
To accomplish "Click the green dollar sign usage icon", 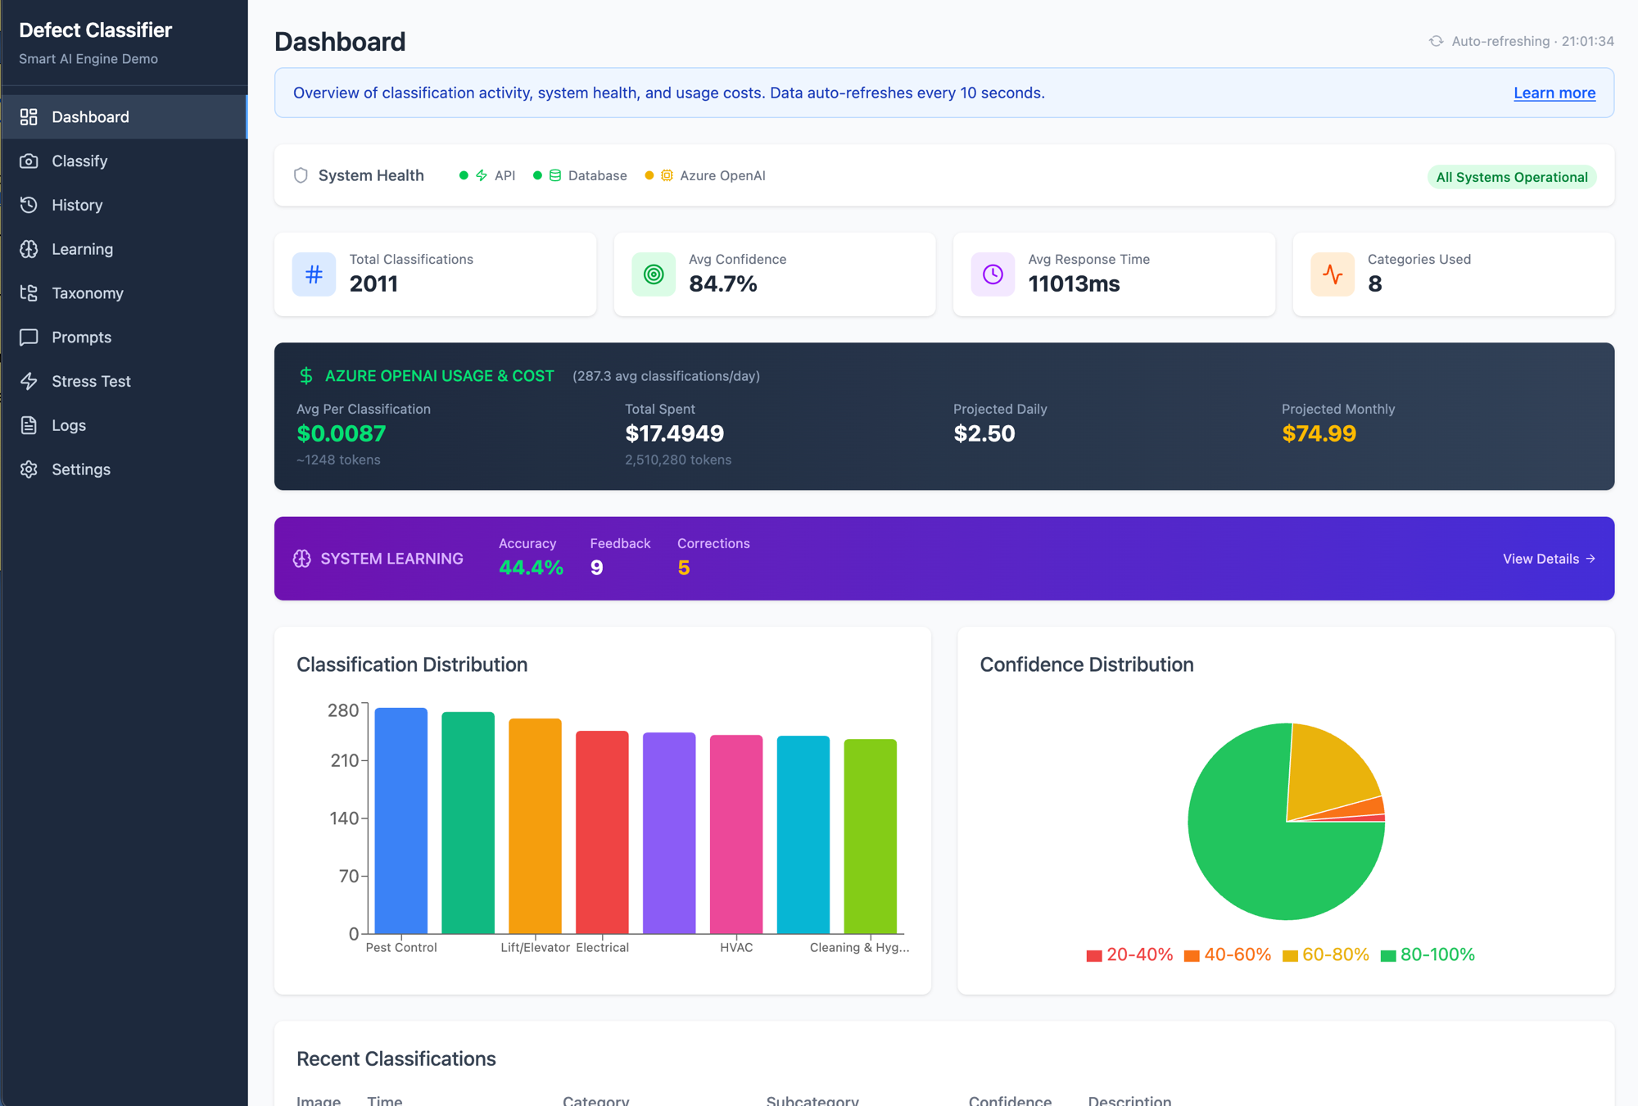I will pos(306,376).
